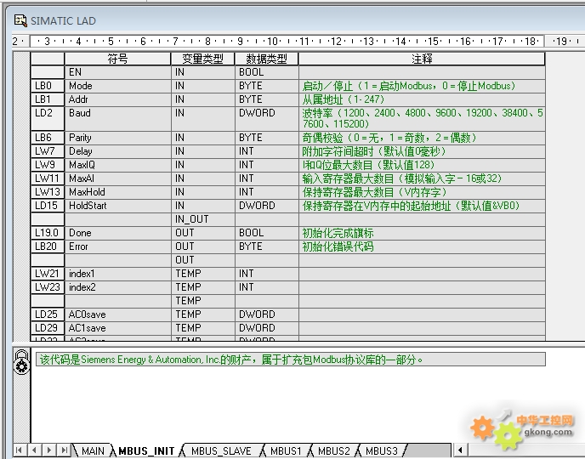Click the Mode comment about starting Modbus

(422, 86)
